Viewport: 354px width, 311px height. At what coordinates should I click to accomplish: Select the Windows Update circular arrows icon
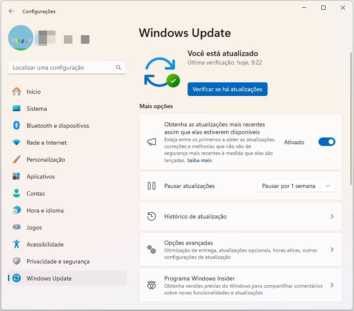coord(17,278)
